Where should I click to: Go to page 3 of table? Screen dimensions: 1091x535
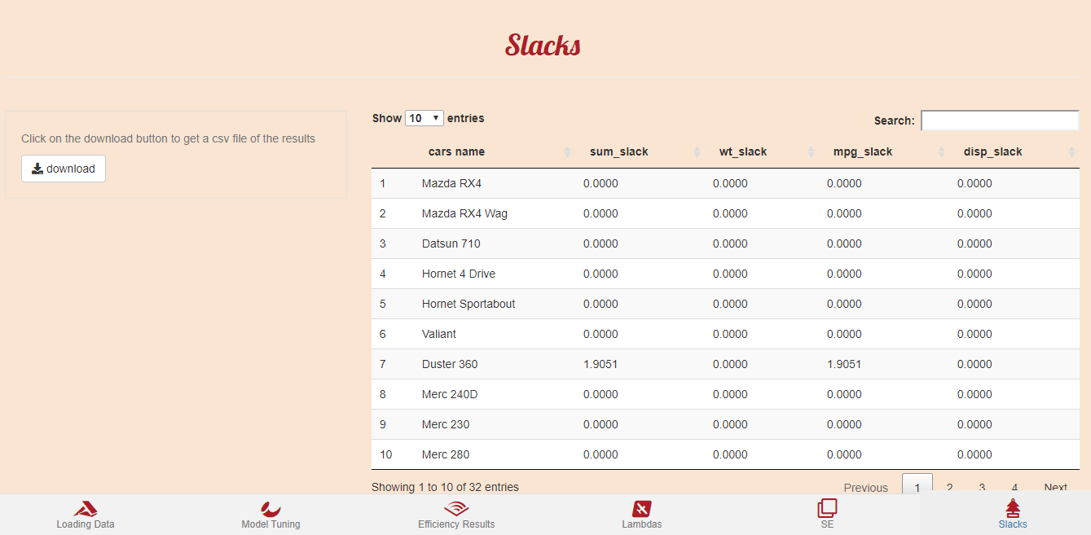(982, 487)
